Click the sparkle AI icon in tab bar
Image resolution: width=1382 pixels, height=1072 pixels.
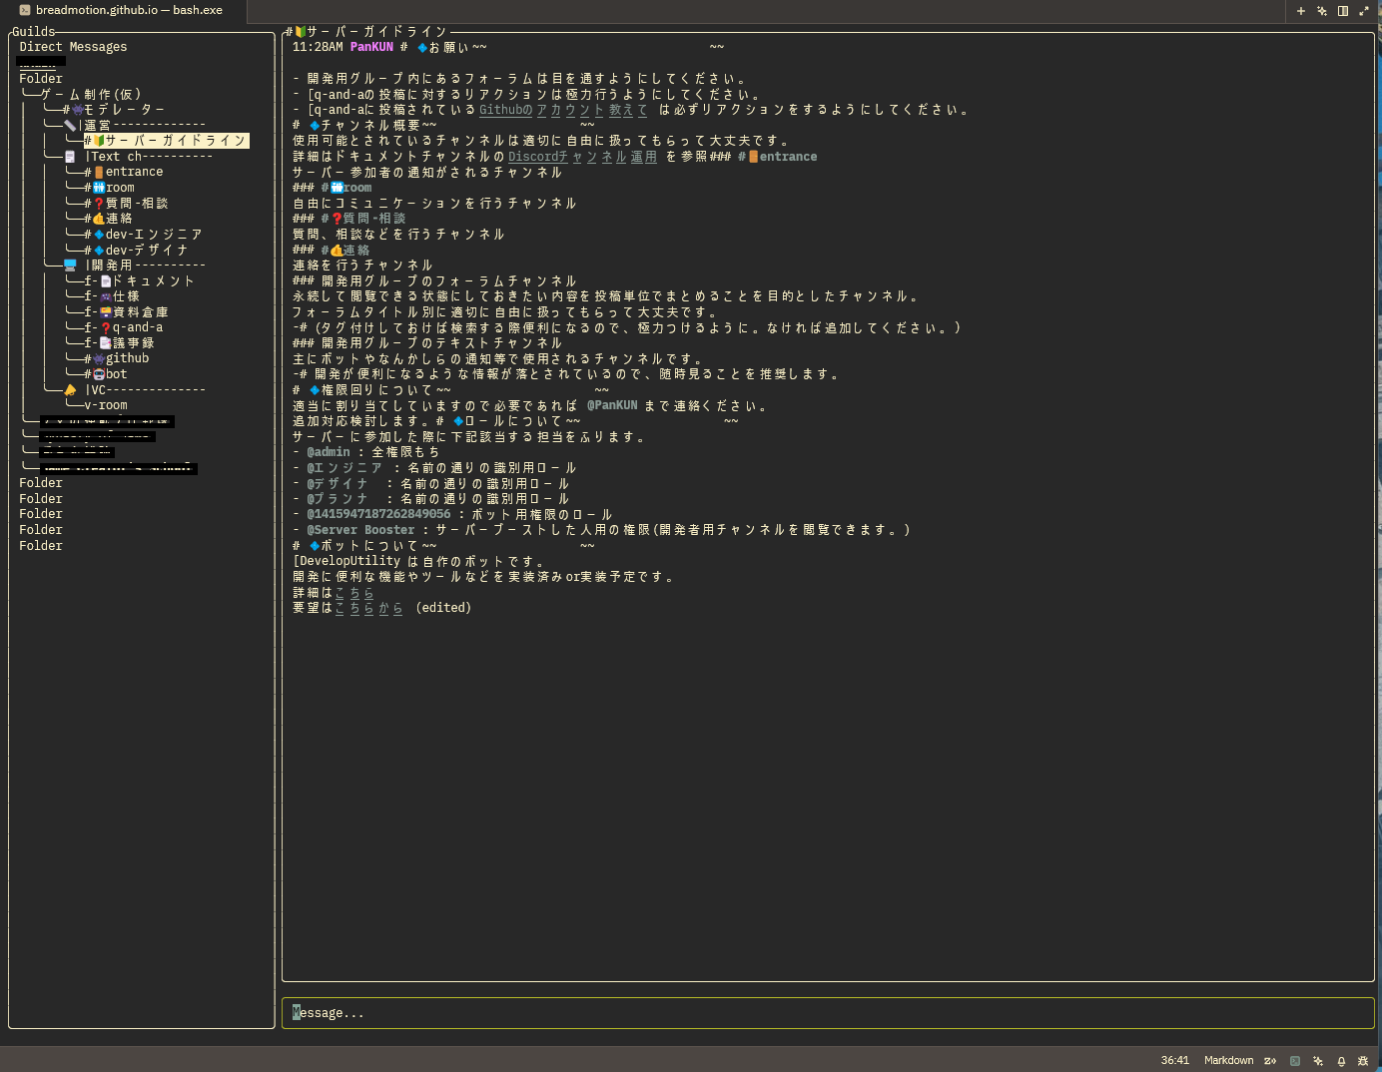pos(1321,11)
